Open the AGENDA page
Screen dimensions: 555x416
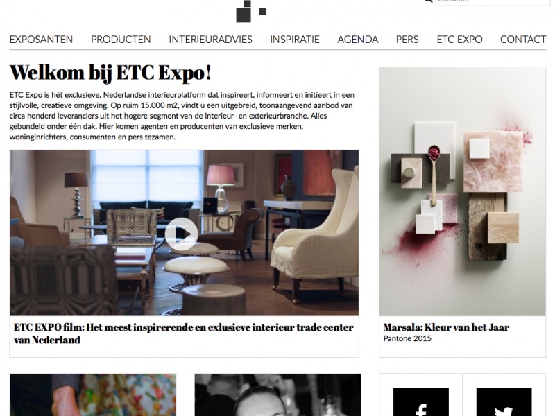[358, 40]
